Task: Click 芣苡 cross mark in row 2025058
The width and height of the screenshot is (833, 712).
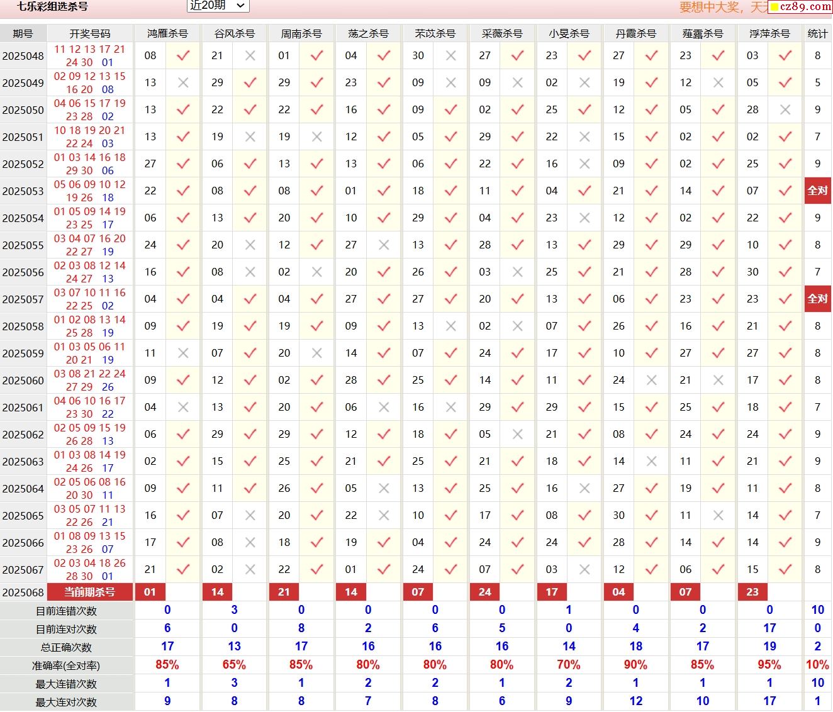Action: (x=450, y=326)
